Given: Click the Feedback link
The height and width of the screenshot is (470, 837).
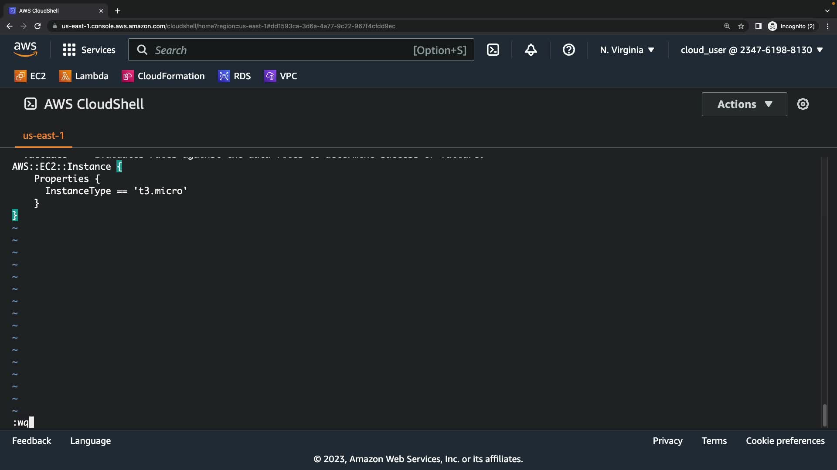Looking at the screenshot, I should tap(31, 441).
